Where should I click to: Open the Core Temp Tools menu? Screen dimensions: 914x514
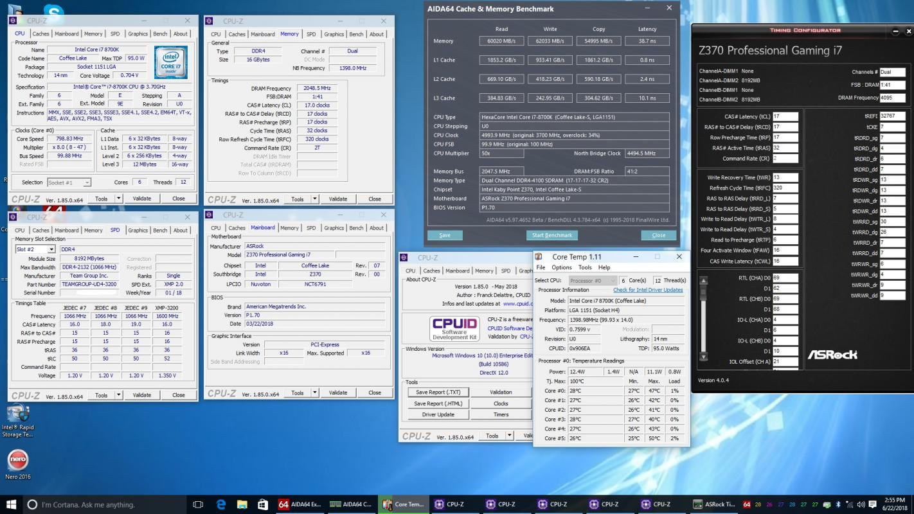[x=585, y=267]
